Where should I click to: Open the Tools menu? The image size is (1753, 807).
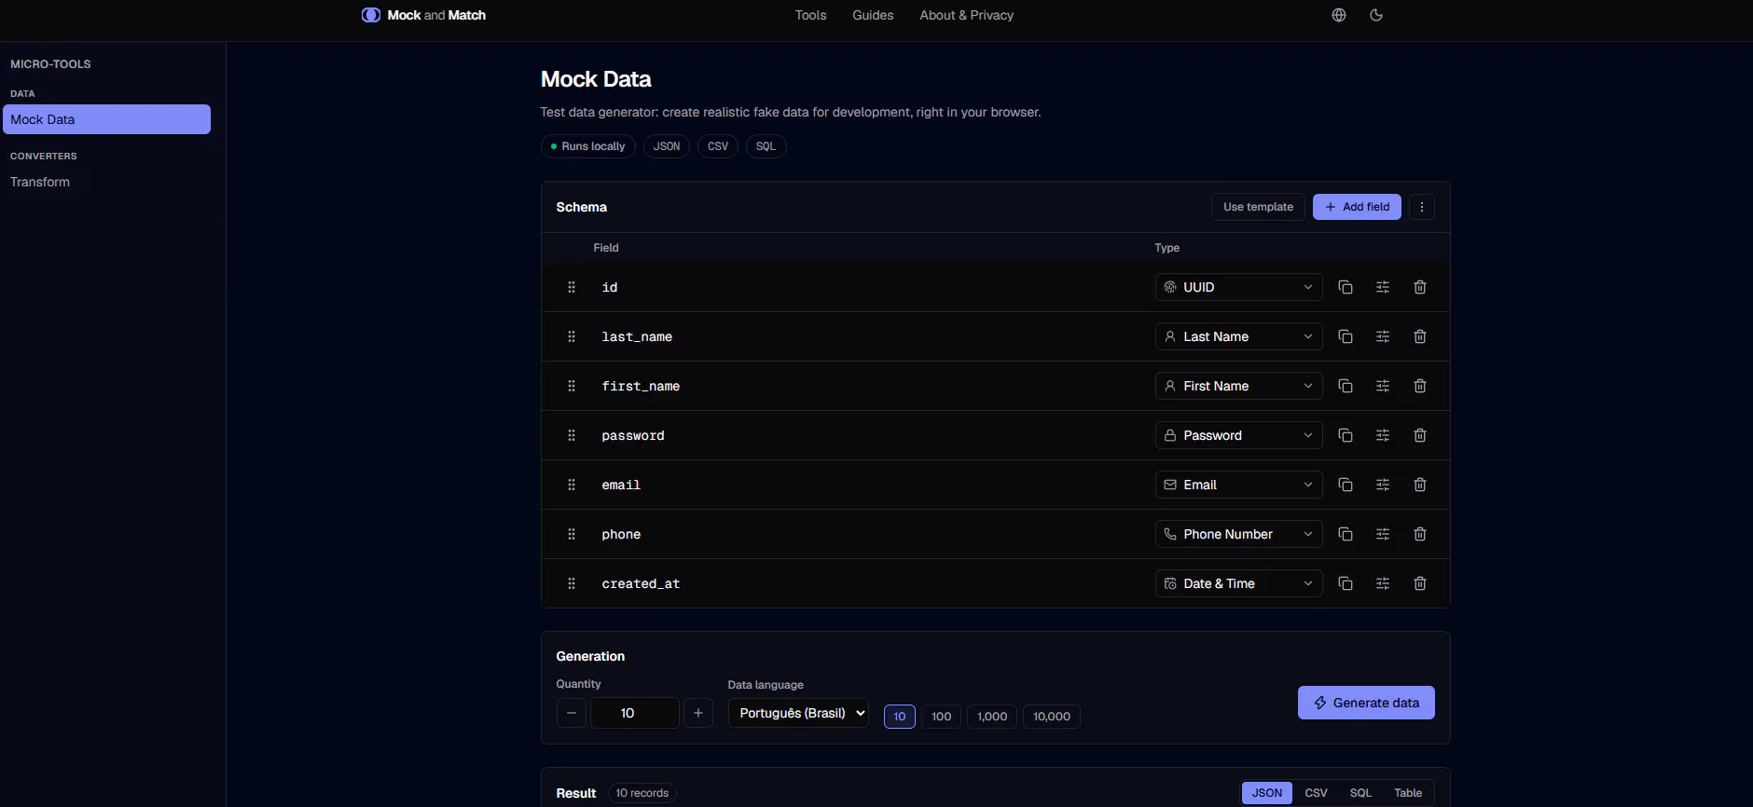810,15
